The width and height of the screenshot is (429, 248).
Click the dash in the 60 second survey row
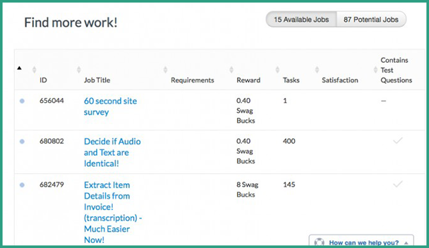[384, 101]
